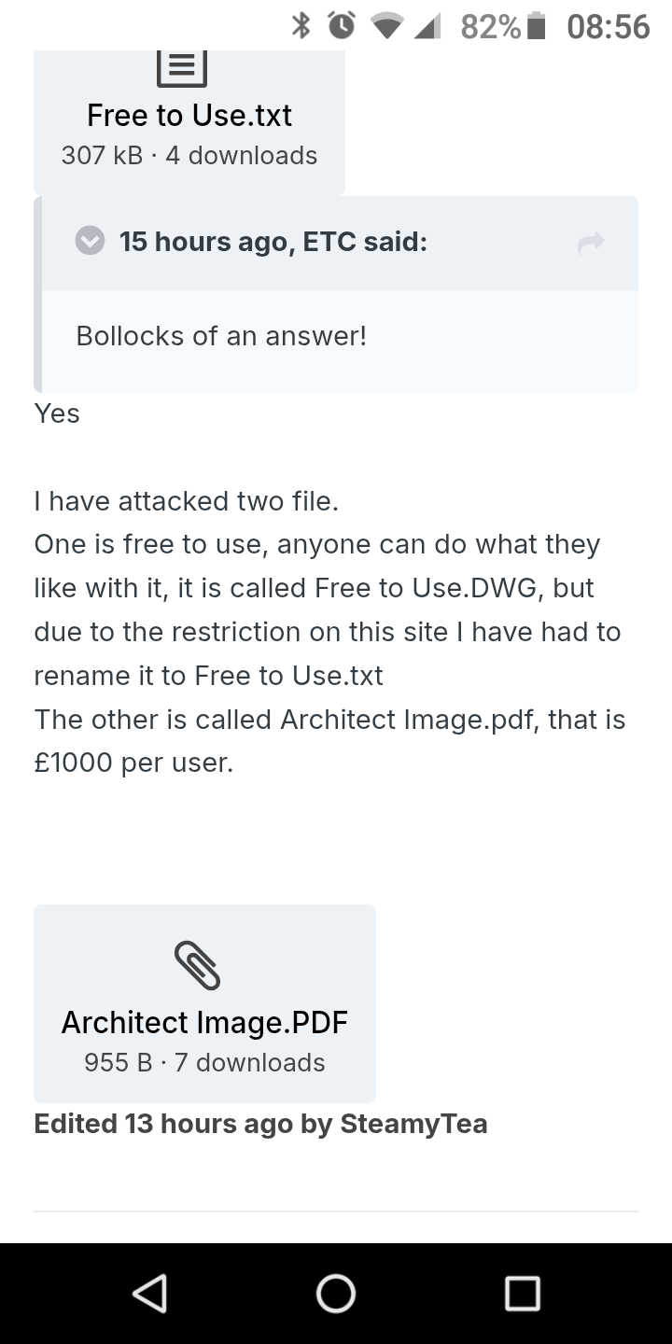Tap 'Edited 13 hours ago by SteamyTea' line
This screenshot has height=1344, width=672.
260,1124
